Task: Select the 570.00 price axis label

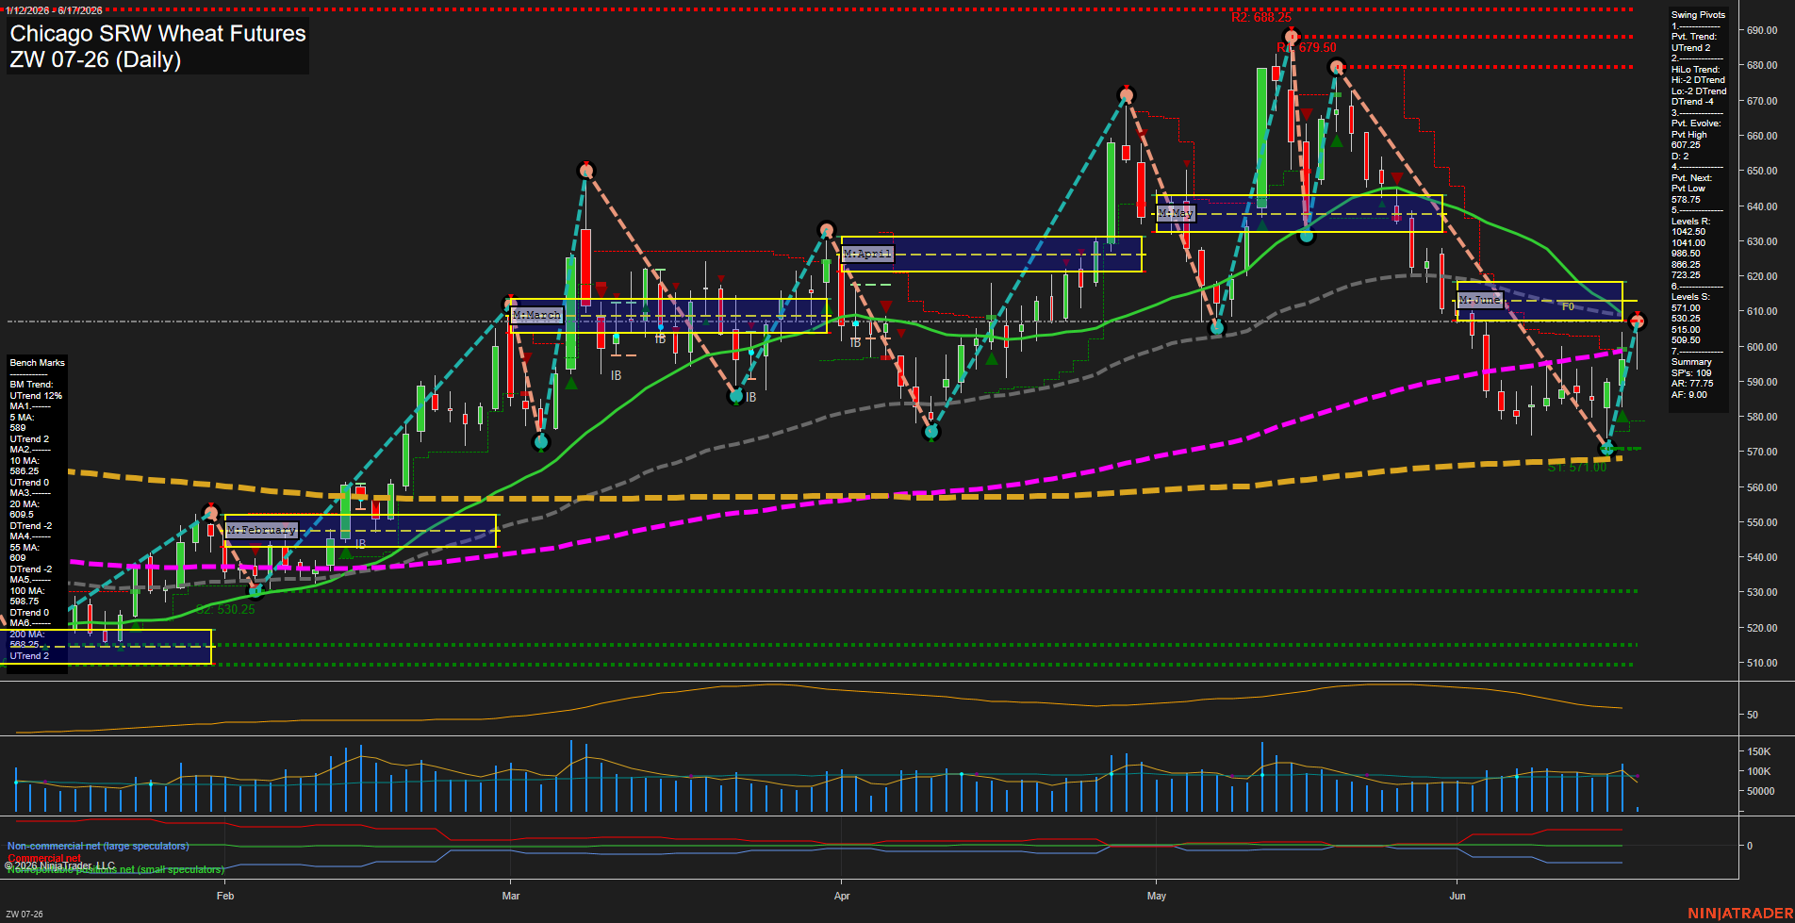Action: [1762, 453]
